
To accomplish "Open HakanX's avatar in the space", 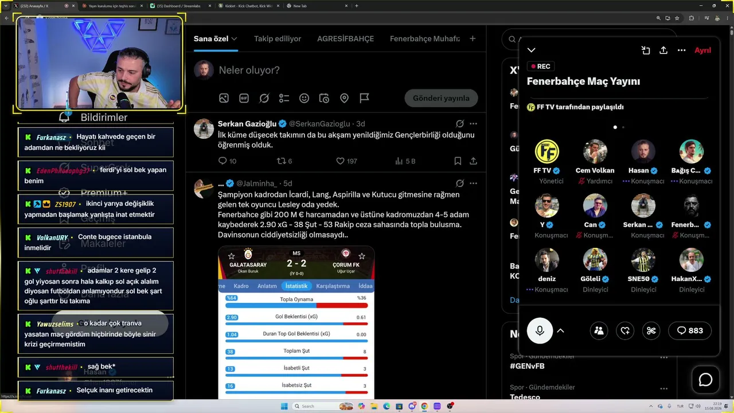I will (x=691, y=260).
